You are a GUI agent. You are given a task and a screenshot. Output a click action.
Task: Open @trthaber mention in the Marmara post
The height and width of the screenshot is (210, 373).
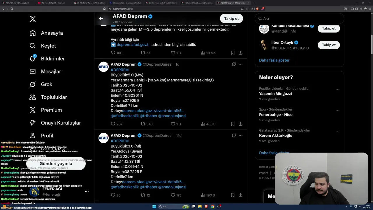point(148,116)
